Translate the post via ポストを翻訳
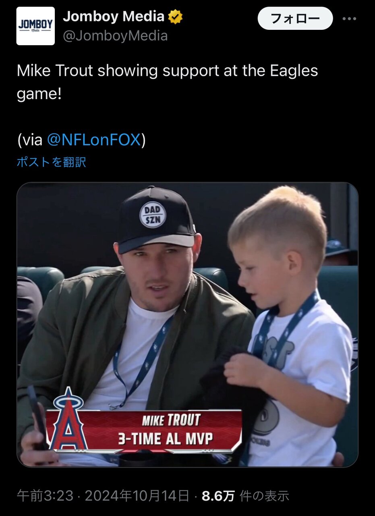Viewport: 375px width, 516px height. pyautogui.click(x=52, y=162)
